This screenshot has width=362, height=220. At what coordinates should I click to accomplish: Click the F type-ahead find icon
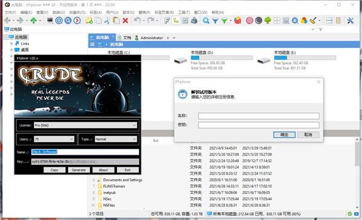(x=167, y=21)
